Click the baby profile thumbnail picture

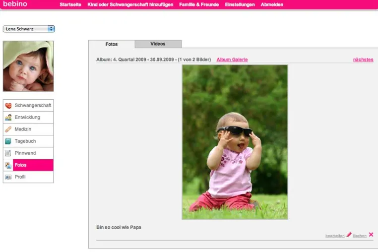(28, 66)
